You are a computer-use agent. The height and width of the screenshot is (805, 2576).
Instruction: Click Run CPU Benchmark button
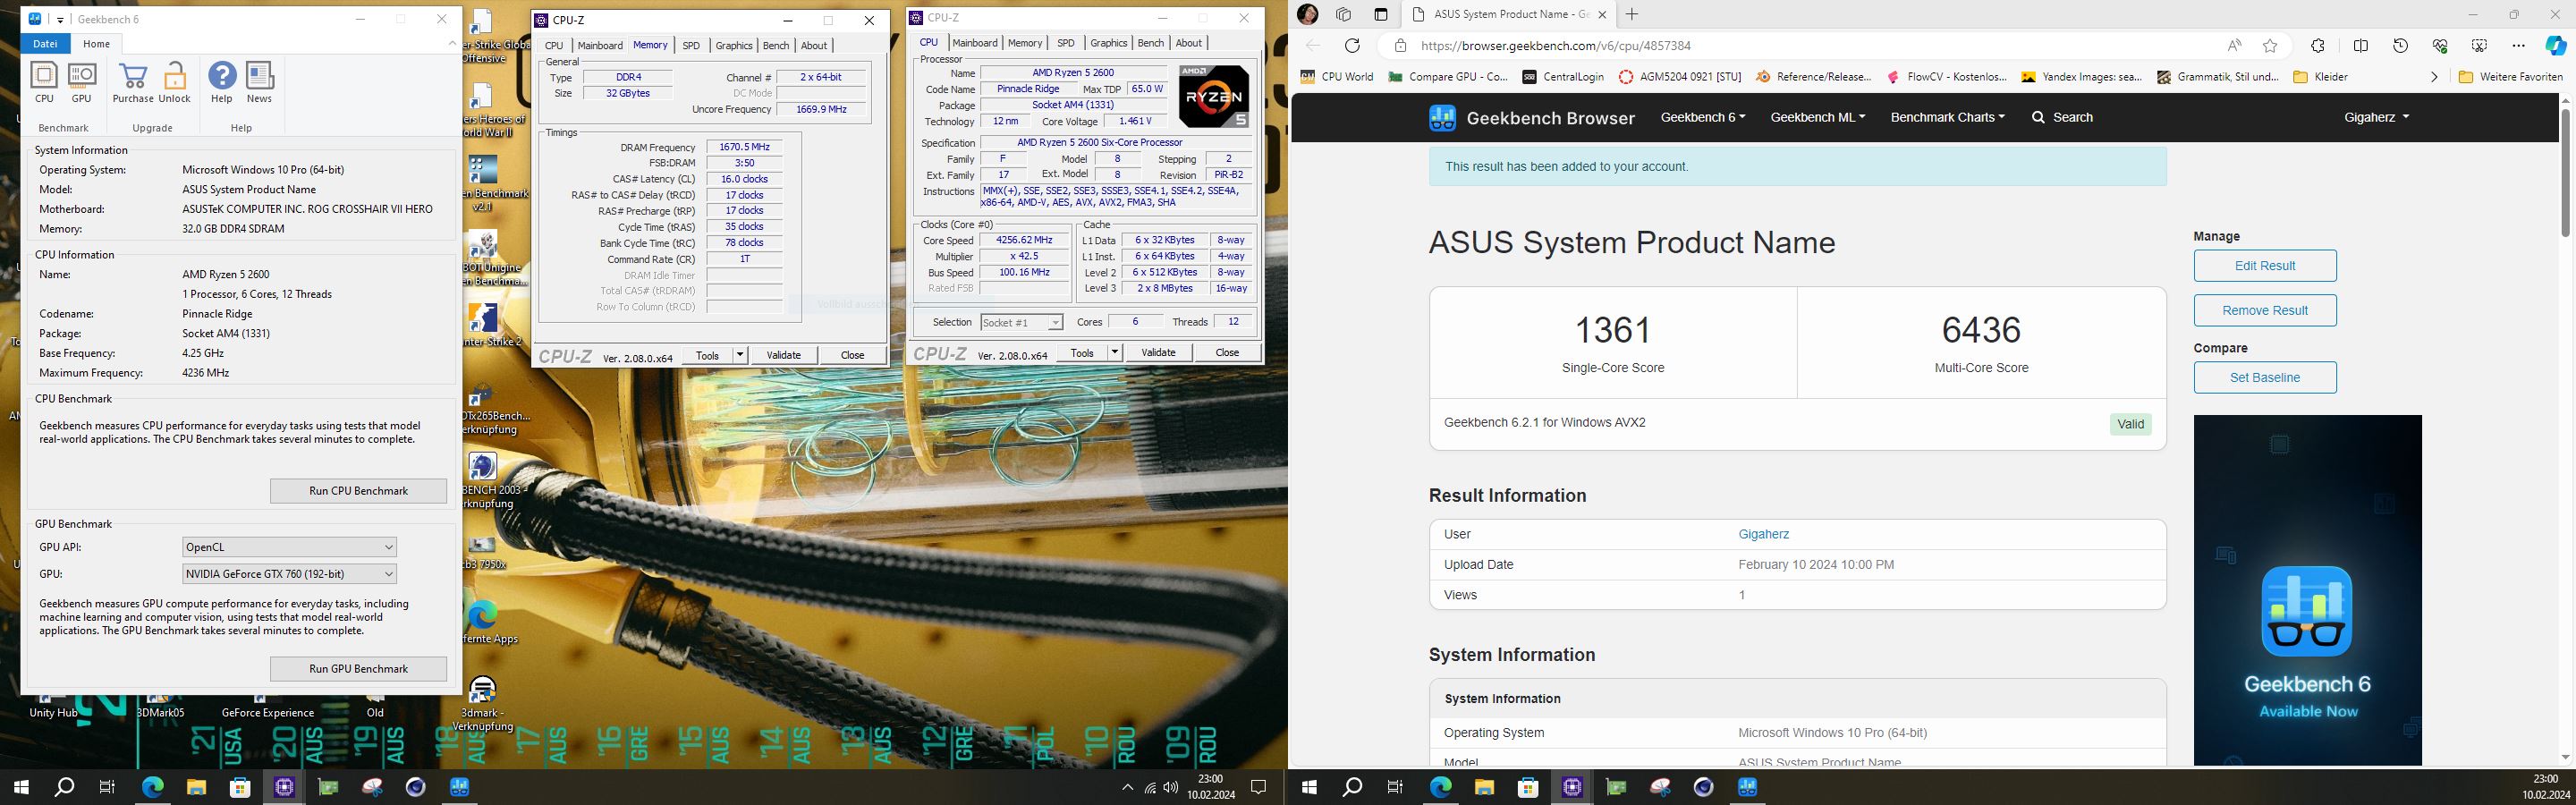(358, 491)
